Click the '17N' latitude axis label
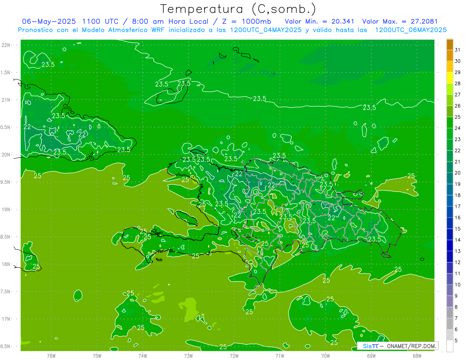Screen dimensions: 468x361 pyautogui.click(x=6, y=319)
